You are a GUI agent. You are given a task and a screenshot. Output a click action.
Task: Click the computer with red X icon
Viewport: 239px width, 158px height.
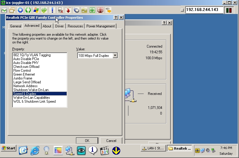pos(60,10)
